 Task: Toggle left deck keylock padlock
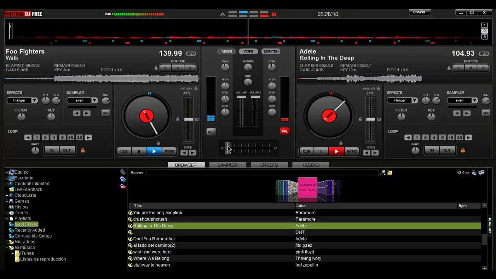pos(196,88)
